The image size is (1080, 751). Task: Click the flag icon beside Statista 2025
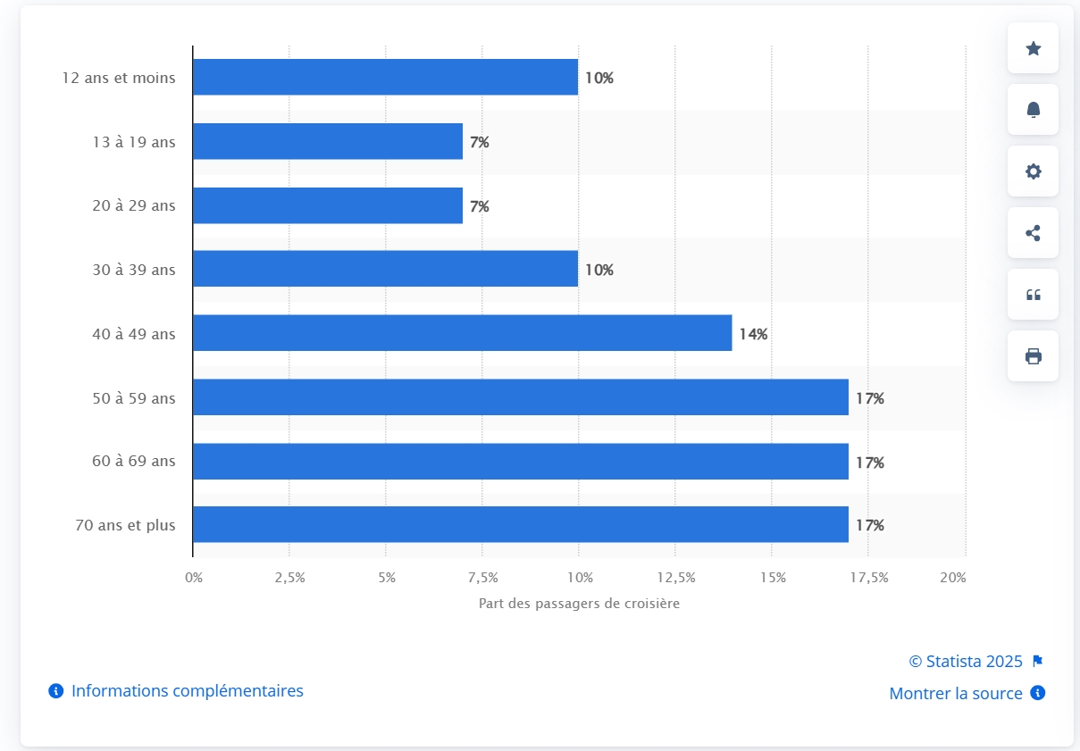point(1037,662)
